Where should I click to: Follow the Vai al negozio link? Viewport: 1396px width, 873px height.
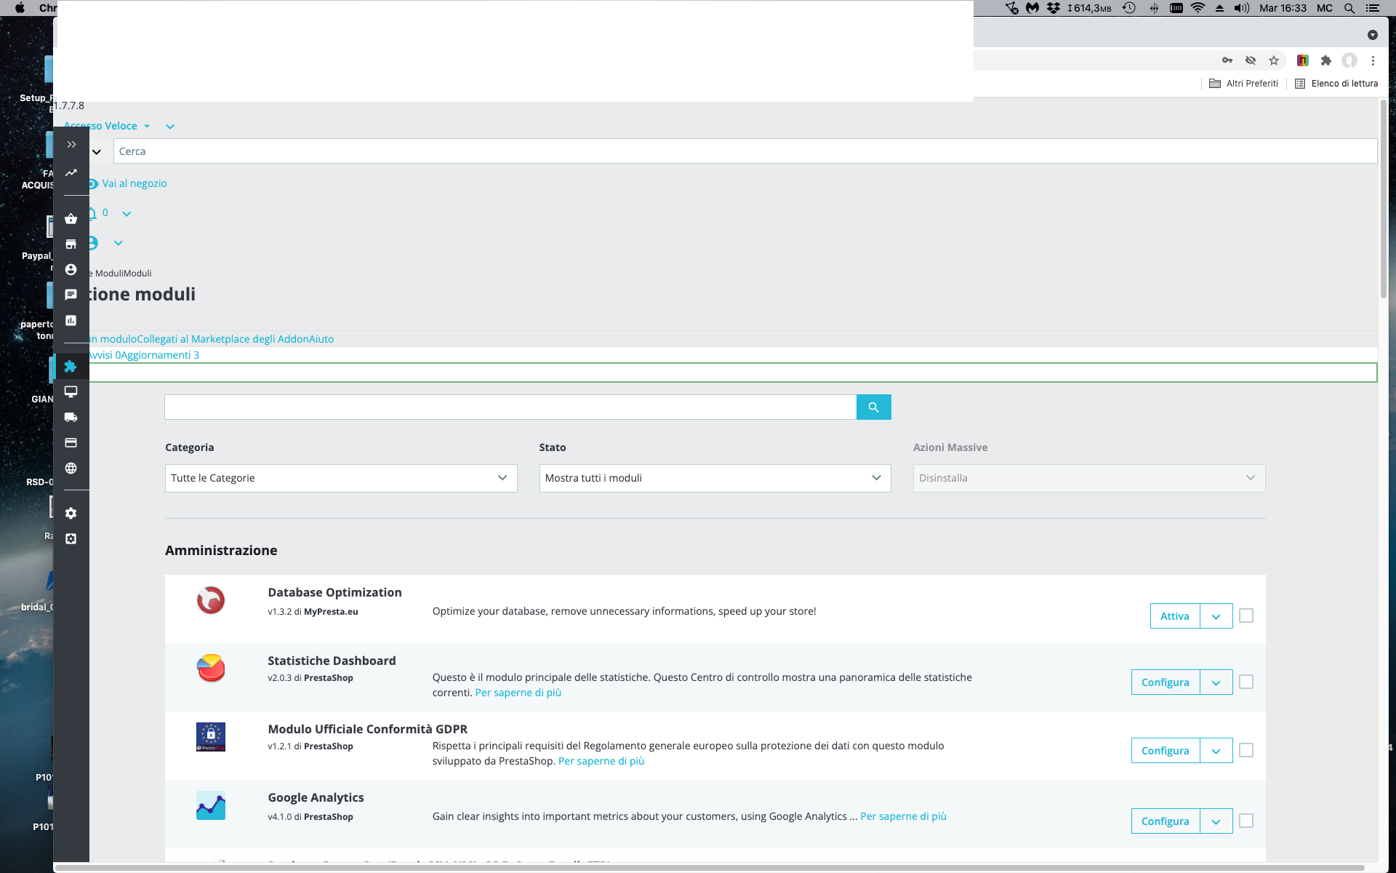135,183
